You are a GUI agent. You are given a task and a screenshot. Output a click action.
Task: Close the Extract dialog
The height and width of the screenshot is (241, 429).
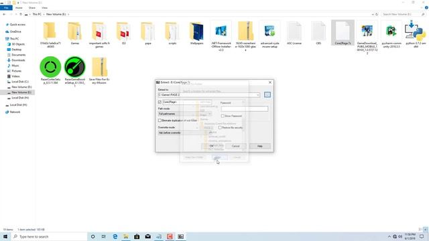[x=270, y=82]
